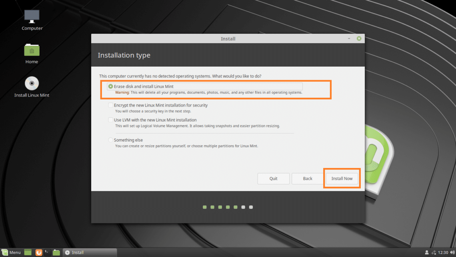This screenshot has width=456, height=257.
Task: Click the warning text about deleting files
Action: point(208,93)
